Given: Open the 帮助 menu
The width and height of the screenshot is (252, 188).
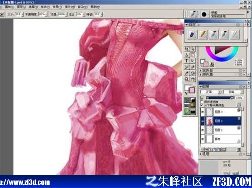Looking at the screenshot, I should (x=95, y=7).
